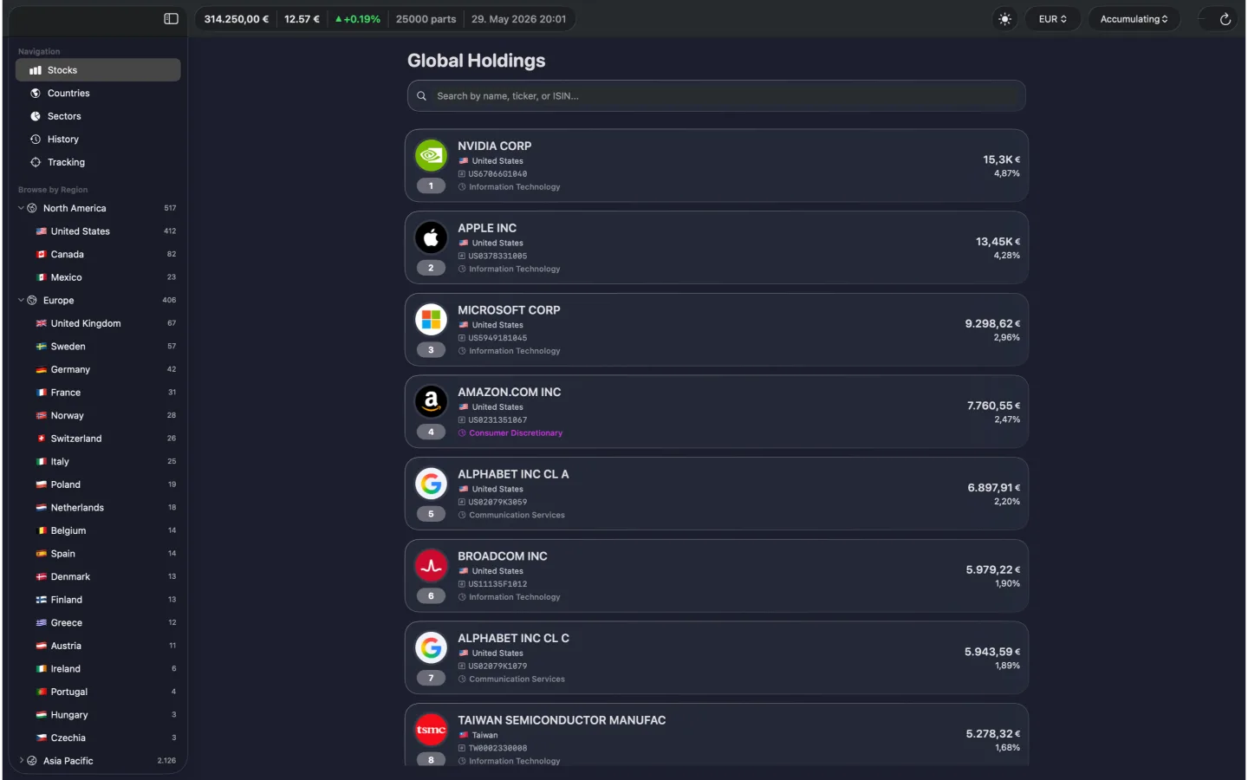
Task: Open Stocks navigation item
Action: 98,70
